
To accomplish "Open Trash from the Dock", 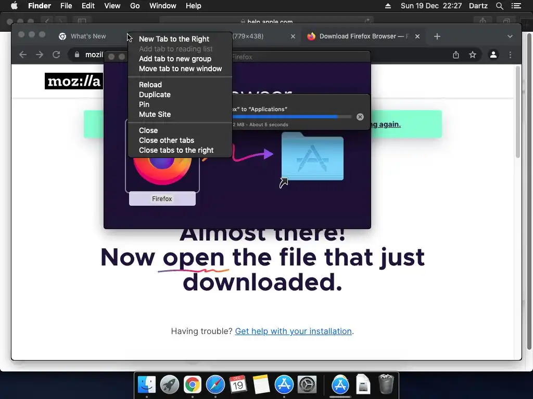I will [386, 385].
